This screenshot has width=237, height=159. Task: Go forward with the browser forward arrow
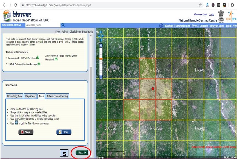10,5
